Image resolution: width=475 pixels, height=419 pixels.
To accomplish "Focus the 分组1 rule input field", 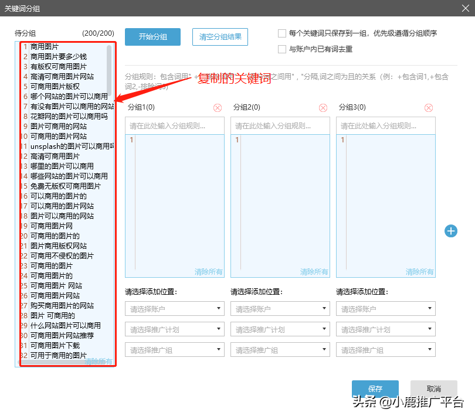I will point(175,125).
